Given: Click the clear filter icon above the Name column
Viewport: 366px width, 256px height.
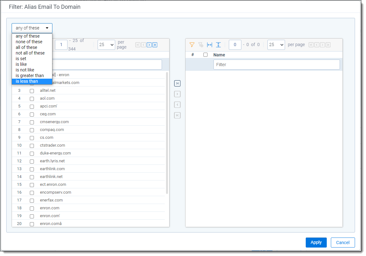Looking at the screenshot, I should point(201,45).
